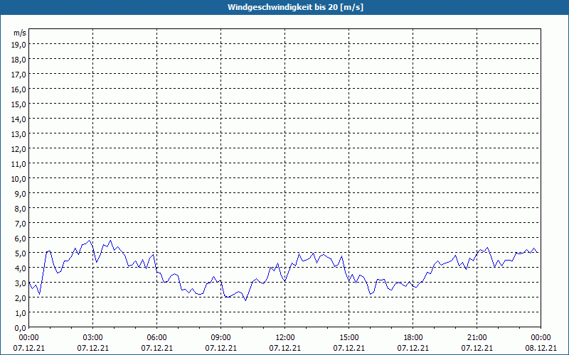
Task: Click the '12:00' time label
Action: 285,338
